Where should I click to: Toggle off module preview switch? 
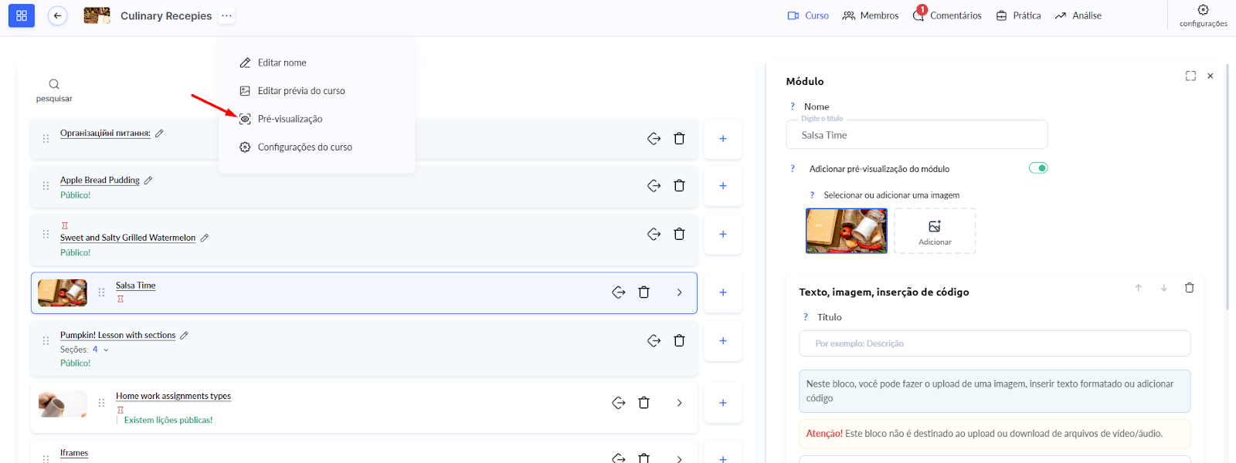1038,168
